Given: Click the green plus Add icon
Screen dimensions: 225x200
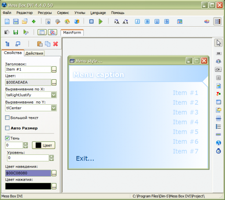Looking at the screenshot, I should [34, 22].
